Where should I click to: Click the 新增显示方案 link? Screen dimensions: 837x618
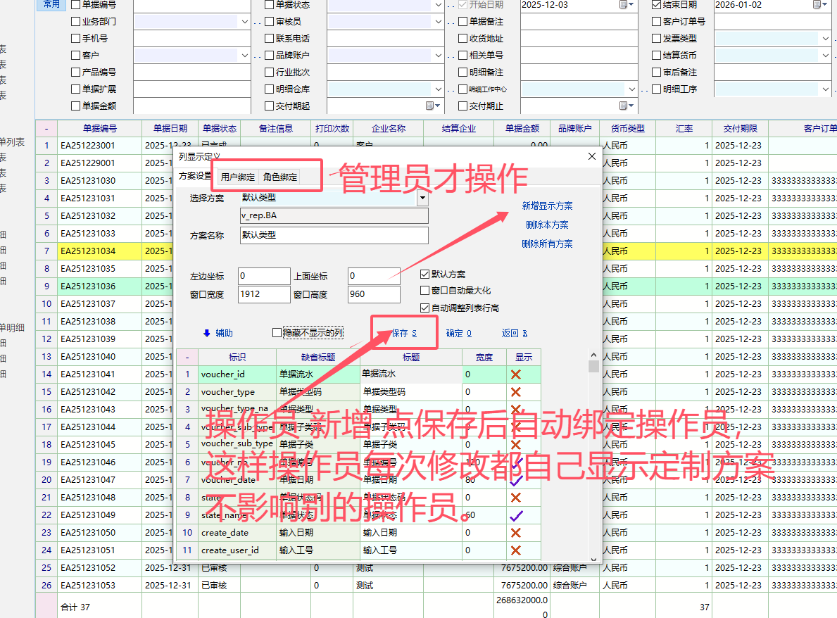(547, 206)
